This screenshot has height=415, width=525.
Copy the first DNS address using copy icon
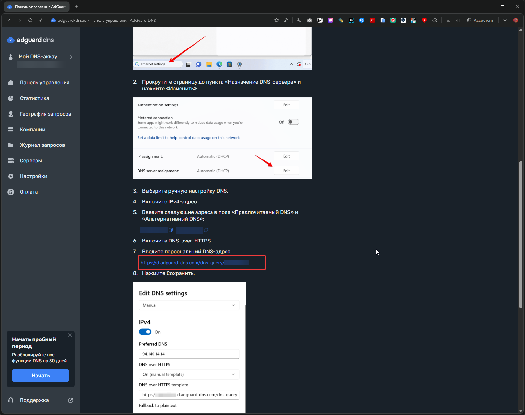170,230
